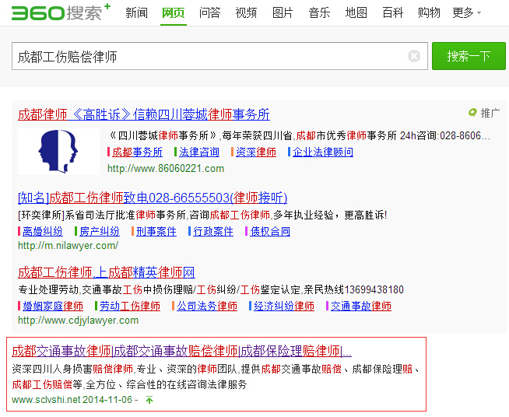This screenshot has height=417, width=509.
Task: Click the 法律咨询 sub-link
Action: coord(199,152)
